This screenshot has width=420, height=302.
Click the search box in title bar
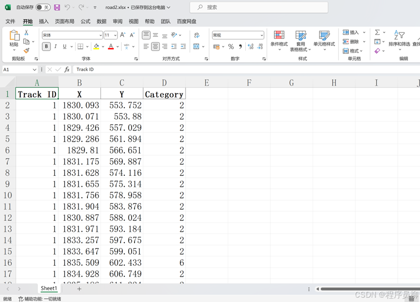pos(259,7)
